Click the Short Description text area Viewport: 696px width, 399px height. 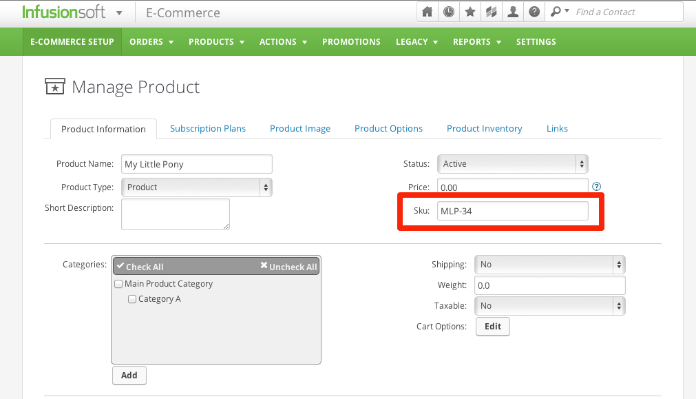click(x=176, y=214)
